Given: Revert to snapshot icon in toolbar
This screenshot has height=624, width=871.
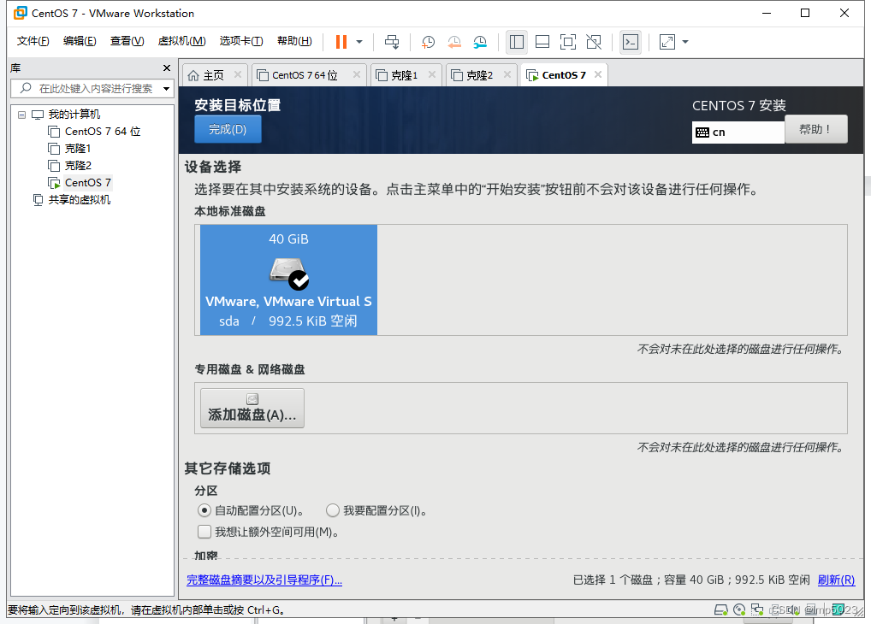Looking at the screenshot, I should coord(453,42).
